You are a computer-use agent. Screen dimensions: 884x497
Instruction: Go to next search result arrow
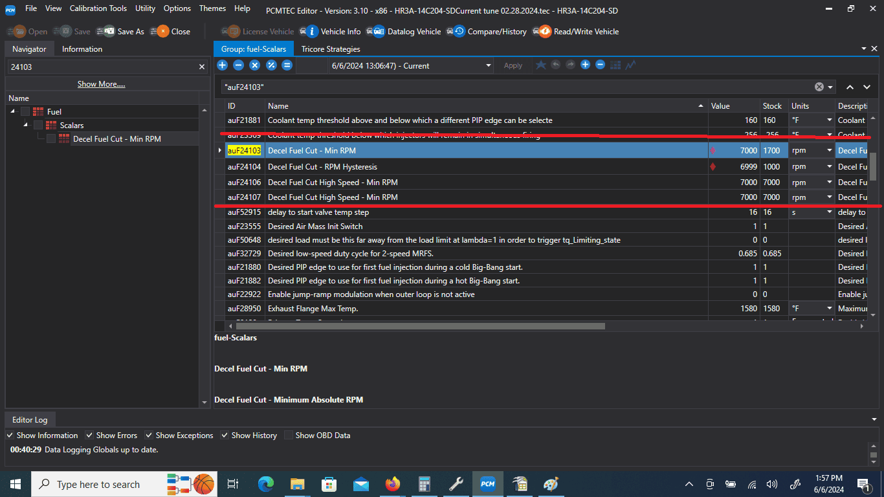[867, 87]
